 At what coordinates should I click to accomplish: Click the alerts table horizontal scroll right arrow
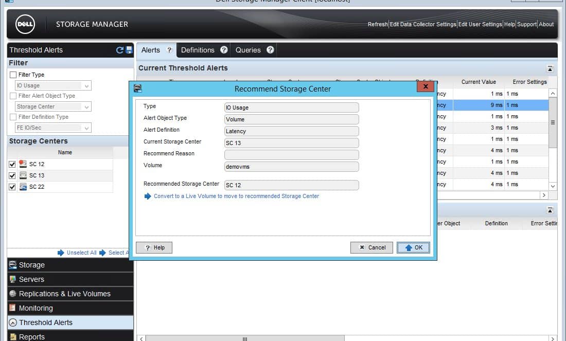tap(544, 195)
